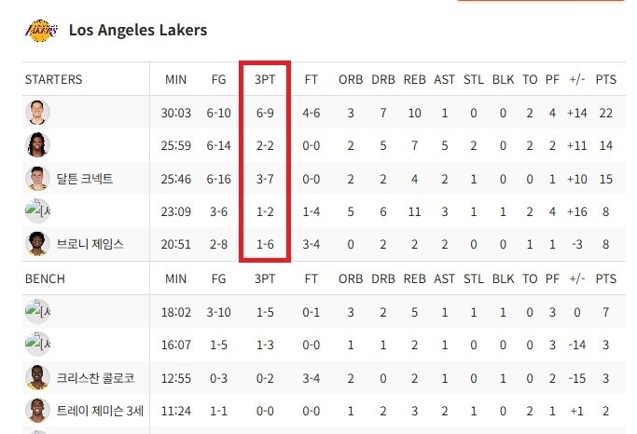637x434 pixels.
Task: Click starters' MIN column header
Action: pyautogui.click(x=175, y=79)
